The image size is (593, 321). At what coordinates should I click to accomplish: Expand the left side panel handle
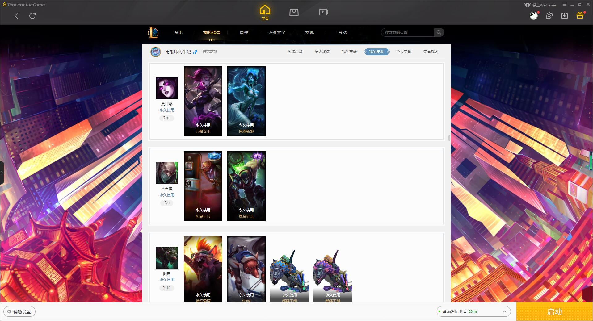(x=2, y=173)
